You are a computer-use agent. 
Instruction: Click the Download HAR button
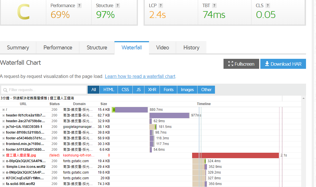pyautogui.click(x=283, y=64)
